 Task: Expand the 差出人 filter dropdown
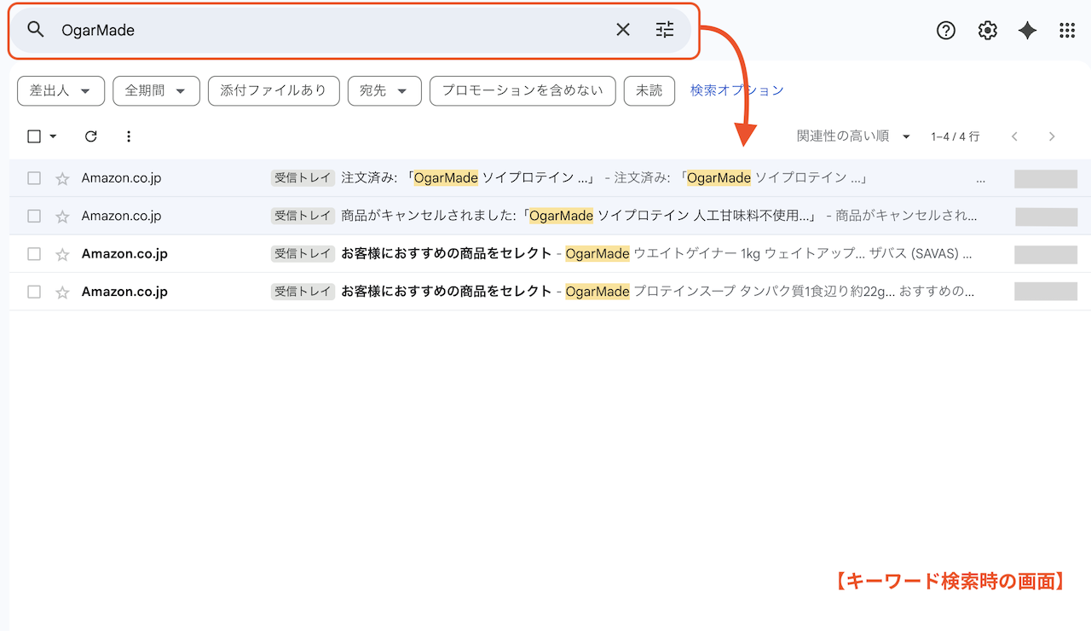pos(61,90)
